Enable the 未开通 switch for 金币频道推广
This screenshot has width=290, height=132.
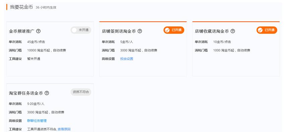tap(81, 30)
